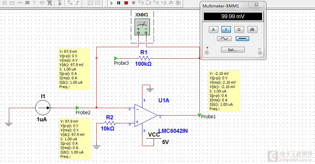
Task: Open the MISC components group
Action: [x=20, y=3]
